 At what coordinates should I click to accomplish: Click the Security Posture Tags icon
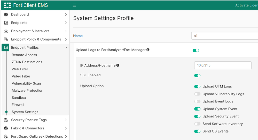pos(6,120)
